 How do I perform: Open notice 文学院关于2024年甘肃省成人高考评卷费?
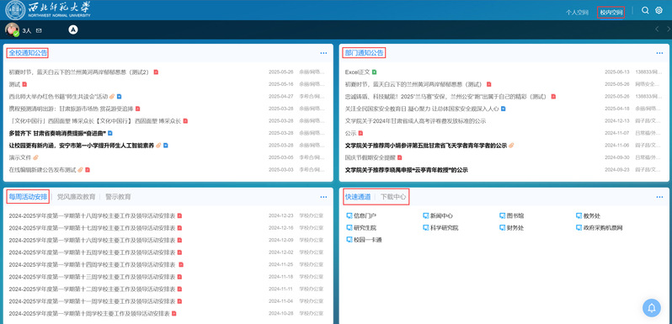click(415, 121)
